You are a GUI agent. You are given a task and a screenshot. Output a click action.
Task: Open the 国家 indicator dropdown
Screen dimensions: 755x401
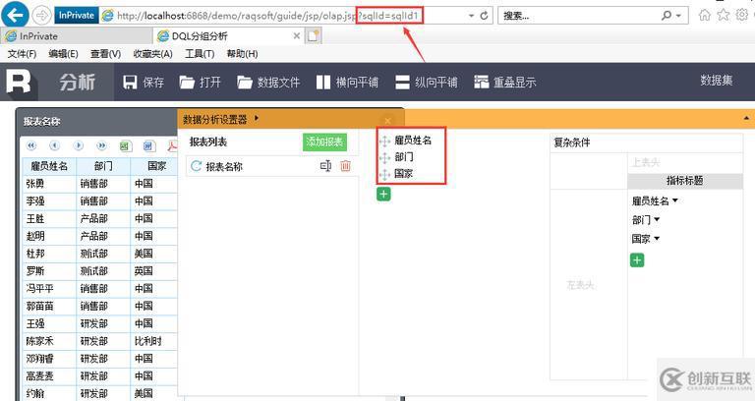(657, 238)
